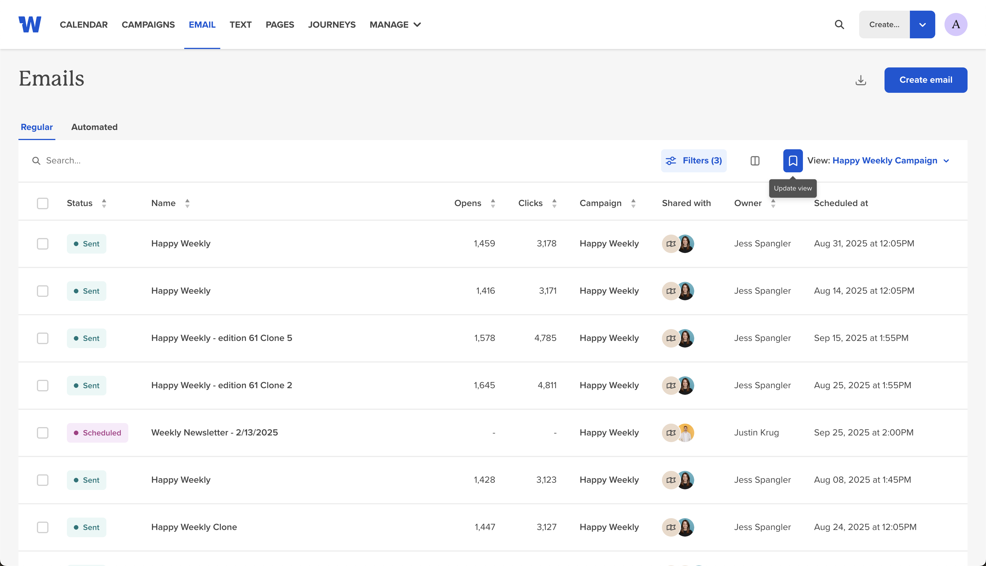The image size is (986, 566).
Task: Open the Happy Weekly - edition 61 Clone 5 email
Action: 222,338
